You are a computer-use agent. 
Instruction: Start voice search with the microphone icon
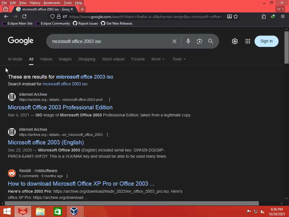click(188, 41)
